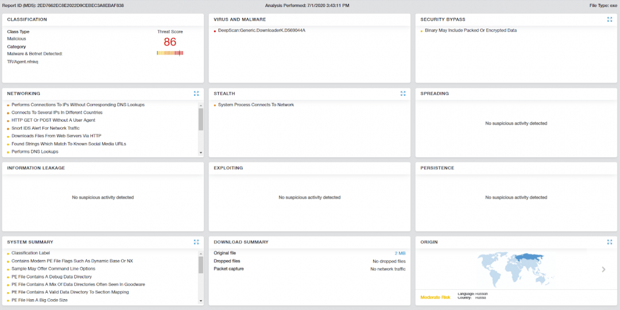Select DeepScan:Generic.DownloaderK virus entry
620x310 pixels.
pyautogui.click(x=262, y=30)
